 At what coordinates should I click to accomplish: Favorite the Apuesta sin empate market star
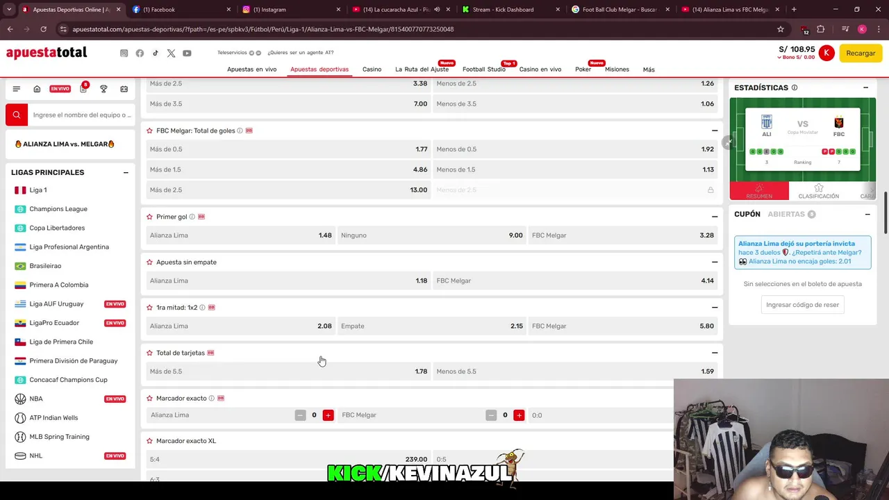coord(149,262)
